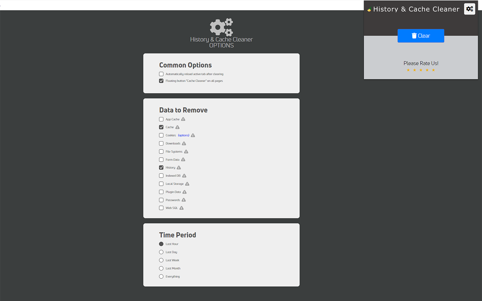Viewport: 482px width, 301px height.
Task: Click the warning icon beside Cookies options
Action: pyautogui.click(x=193, y=135)
